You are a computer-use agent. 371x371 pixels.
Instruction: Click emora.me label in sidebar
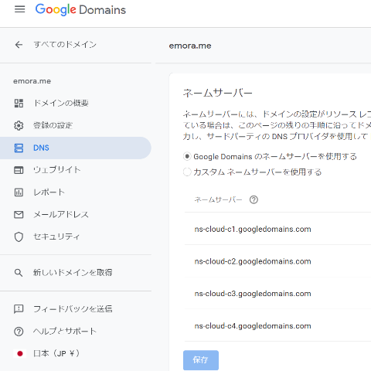[x=32, y=81]
